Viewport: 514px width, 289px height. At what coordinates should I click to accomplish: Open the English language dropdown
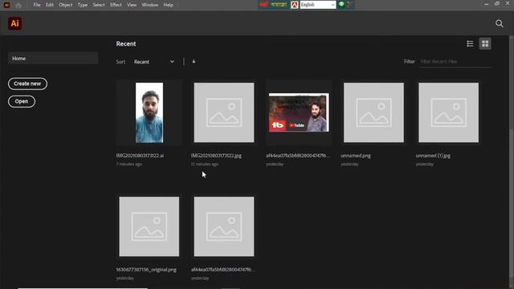click(x=318, y=5)
